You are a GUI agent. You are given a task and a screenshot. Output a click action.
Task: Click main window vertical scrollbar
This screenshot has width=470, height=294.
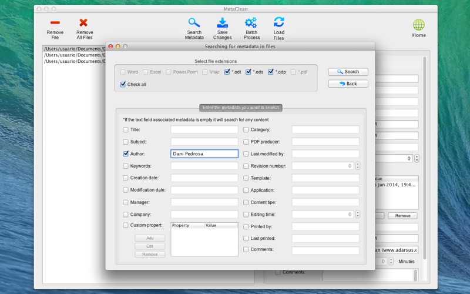pyautogui.click(x=424, y=158)
